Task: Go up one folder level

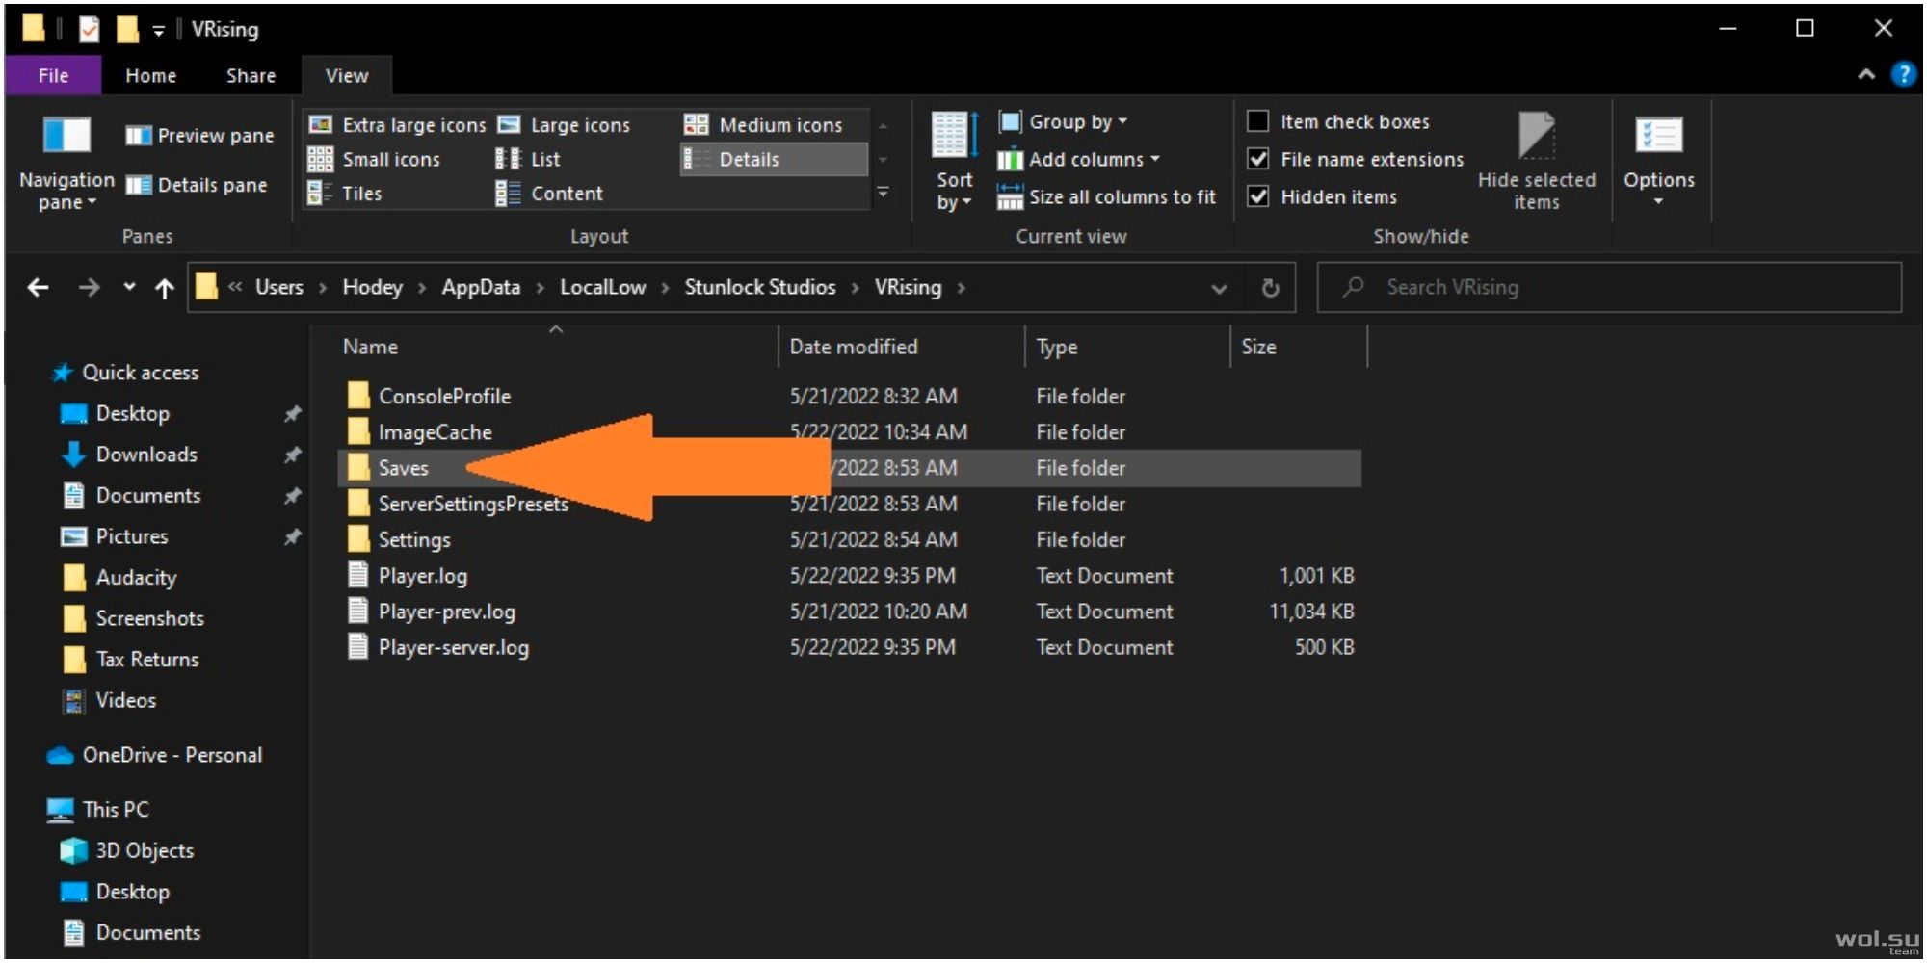Action: click(x=165, y=287)
